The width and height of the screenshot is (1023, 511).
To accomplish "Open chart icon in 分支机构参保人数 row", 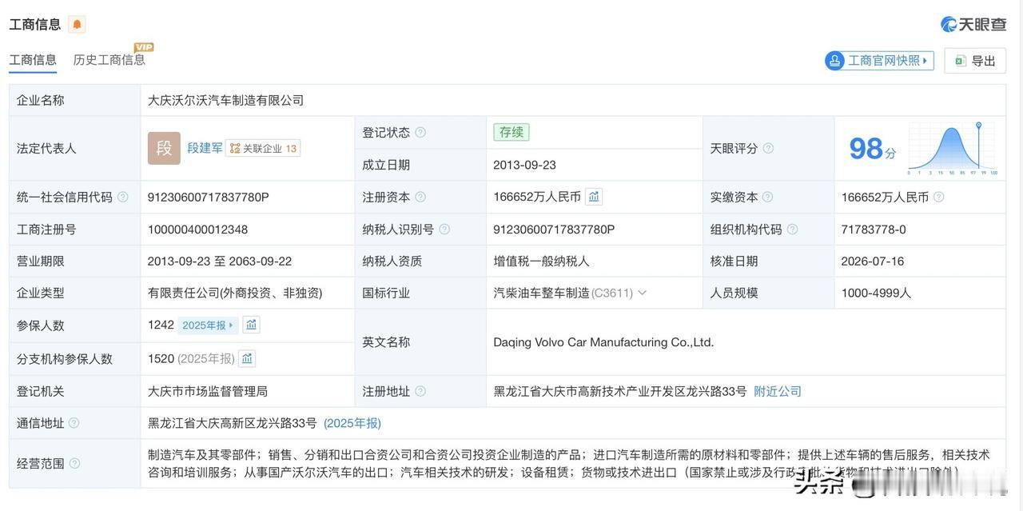I will tap(247, 358).
